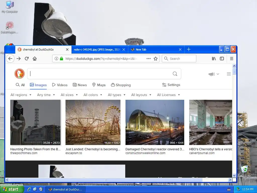Toggle the Firefox sidebar view
Viewport: 257px width, 193px height.
click(222, 59)
